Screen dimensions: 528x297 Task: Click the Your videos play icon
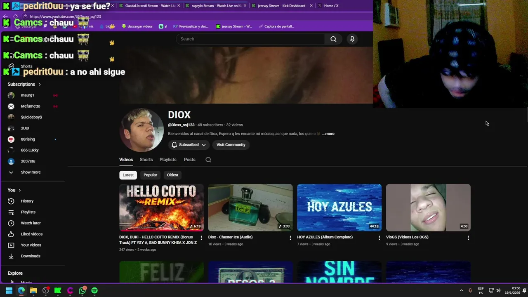point(11,245)
